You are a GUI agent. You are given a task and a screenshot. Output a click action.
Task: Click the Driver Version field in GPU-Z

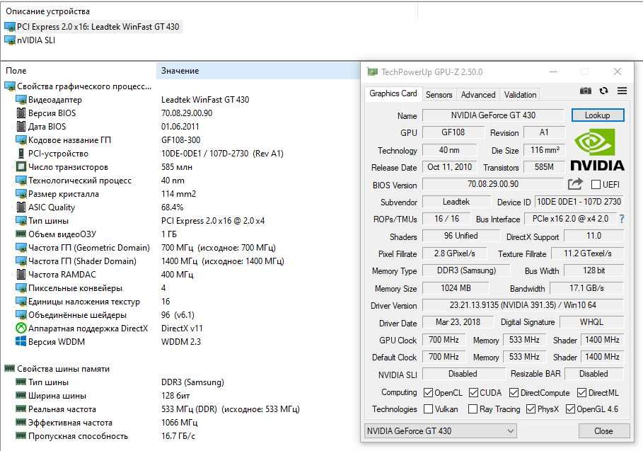[523, 305]
